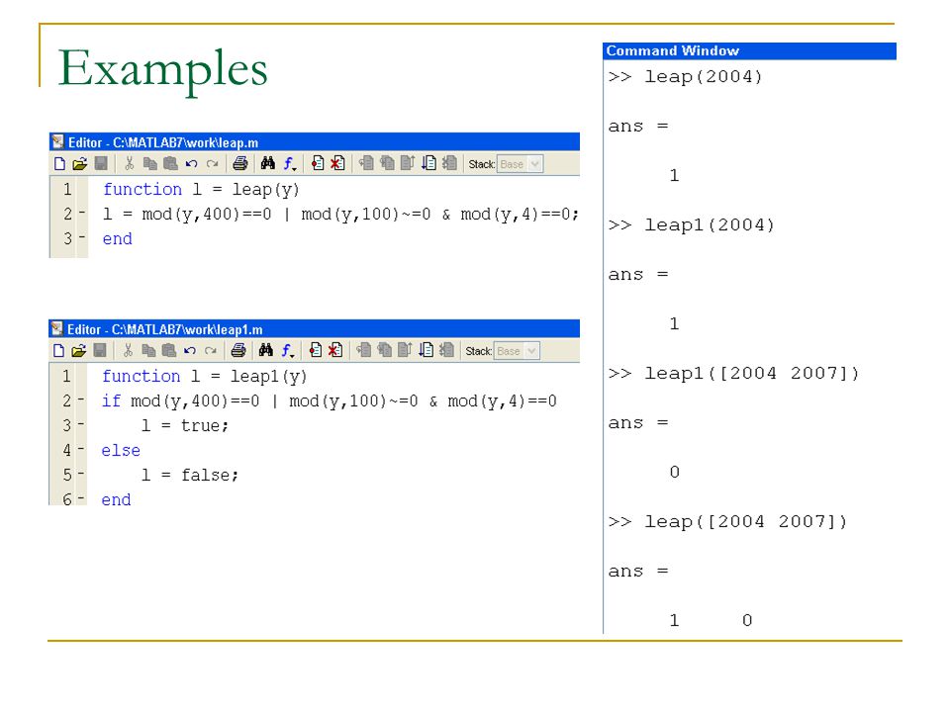Click Cut scissors icon in leap1.m editor

[128, 350]
